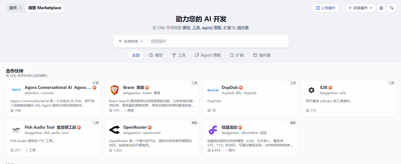Click verified badge next to Fish Audio Tool
Image resolution: width=401 pixels, height=164 pixels.
(x=79, y=127)
